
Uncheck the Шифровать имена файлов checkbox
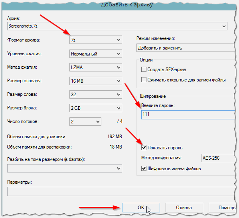pyautogui.click(x=144, y=168)
